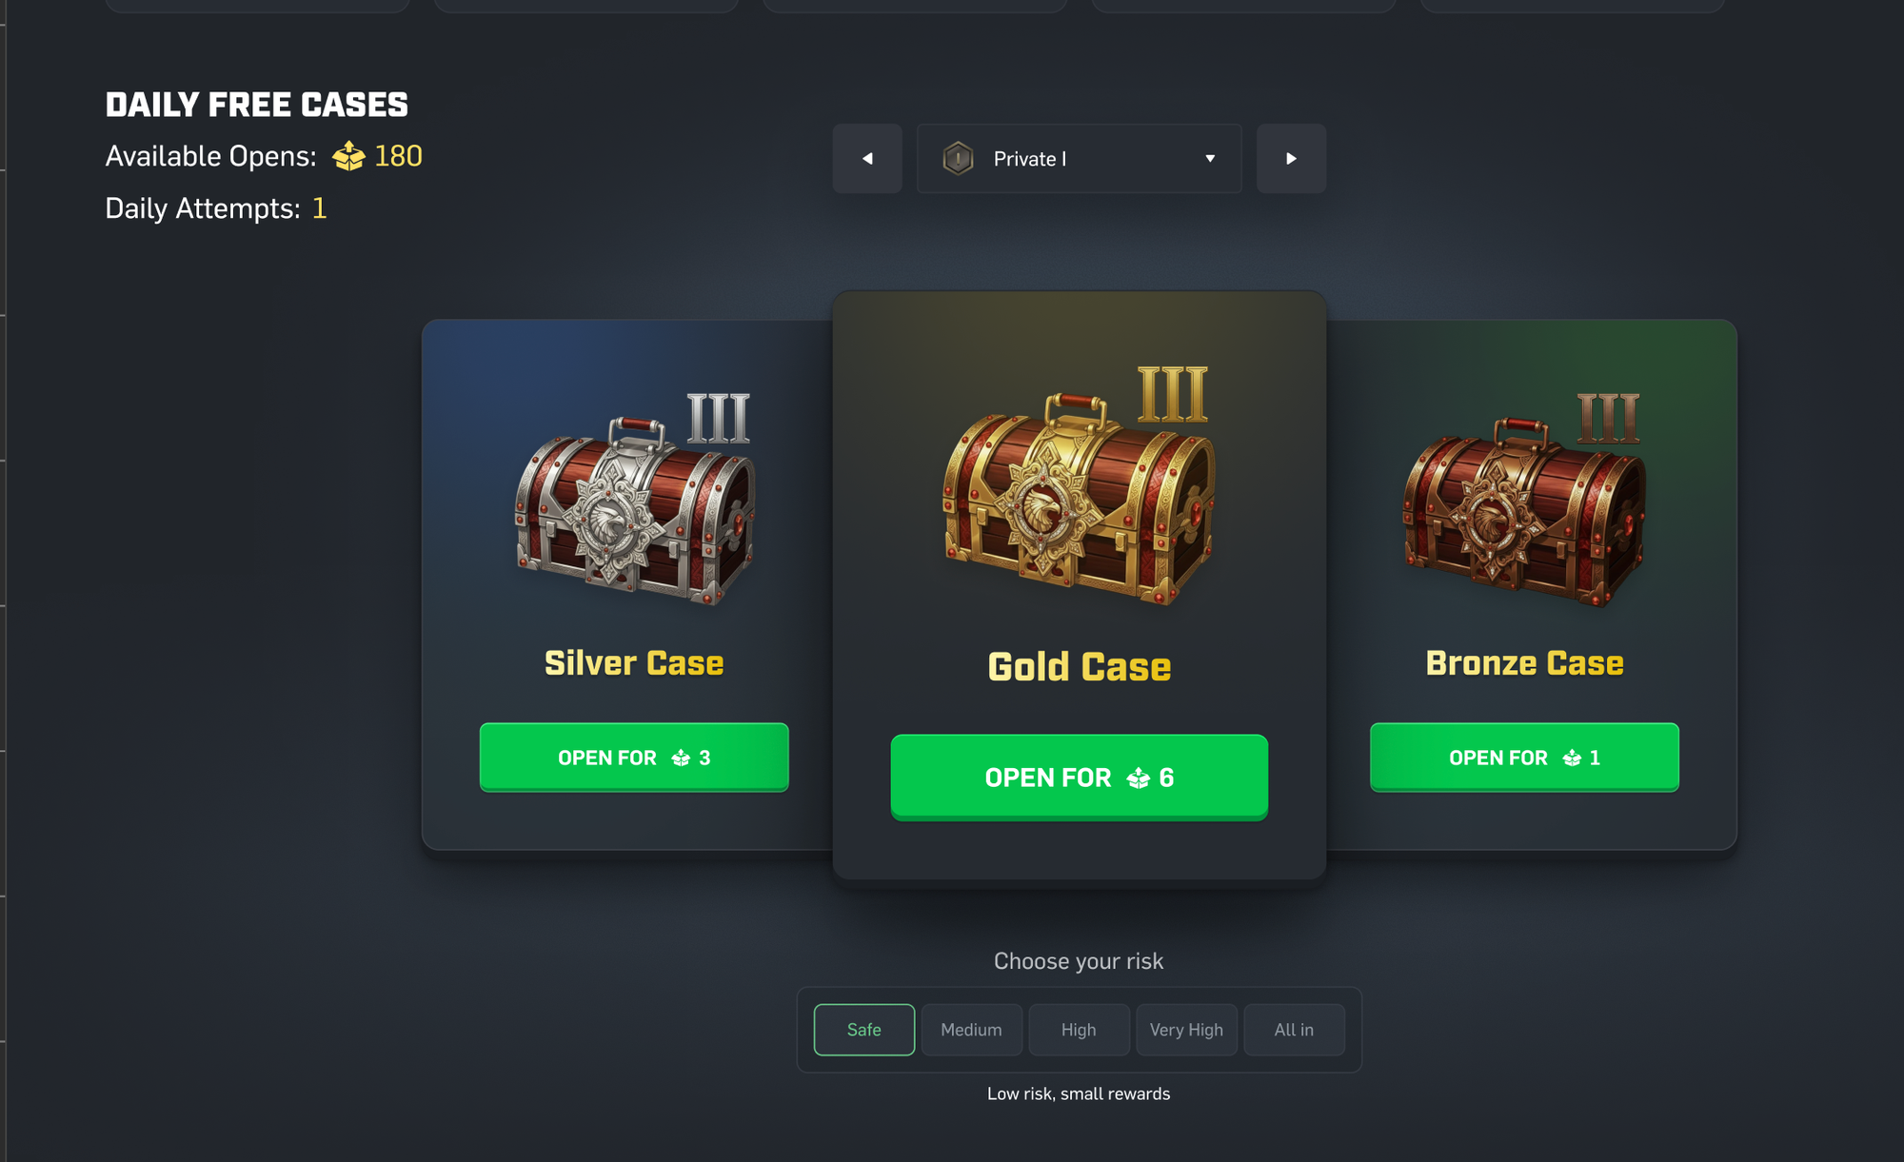Click the gold crate icon beside 180
1904x1162 pixels.
pyautogui.click(x=348, y=156)
